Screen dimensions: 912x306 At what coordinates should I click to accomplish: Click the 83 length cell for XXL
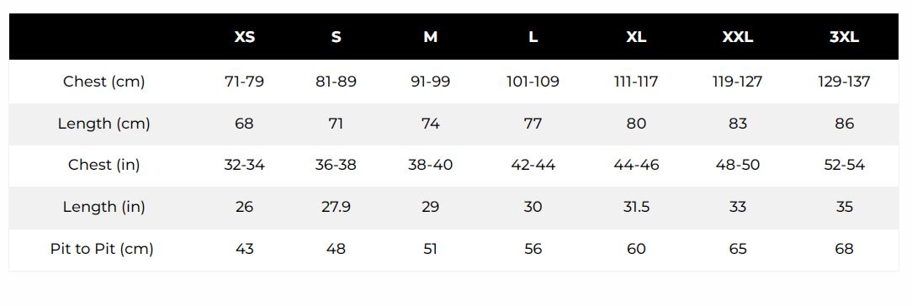point(738,124)
